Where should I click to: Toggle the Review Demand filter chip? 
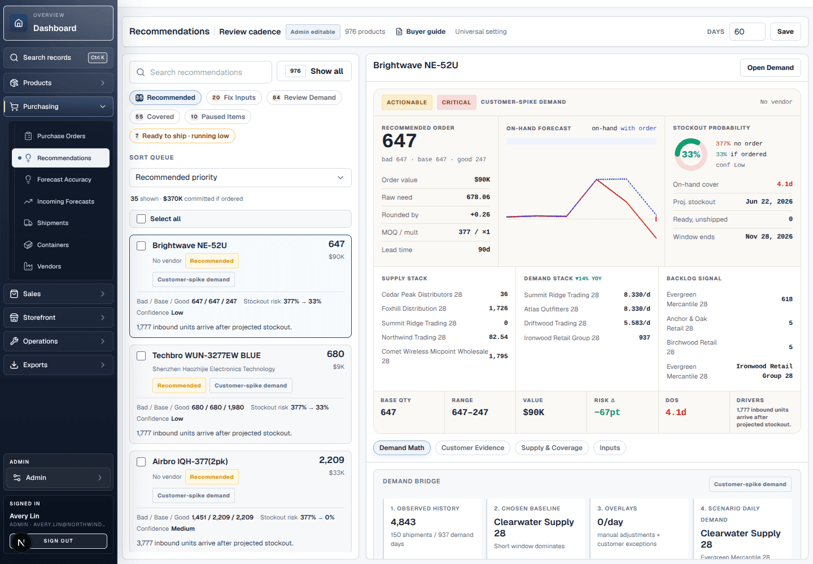pos(304,98)
